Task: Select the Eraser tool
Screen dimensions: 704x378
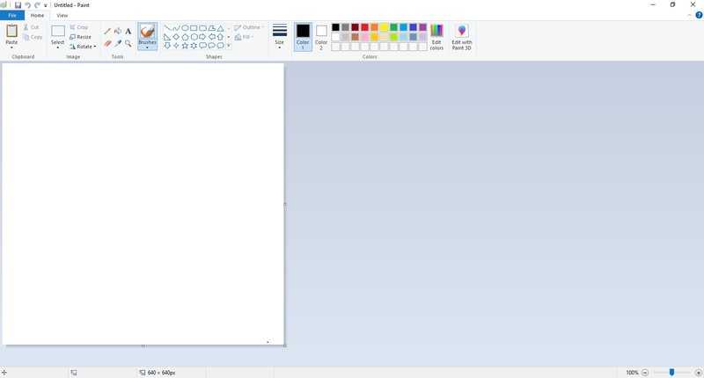Action: pyautogui.click(x=107, y=43)
